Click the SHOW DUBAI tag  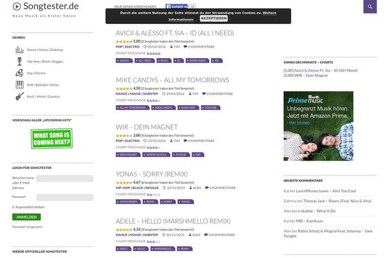(x=197, y=61)
